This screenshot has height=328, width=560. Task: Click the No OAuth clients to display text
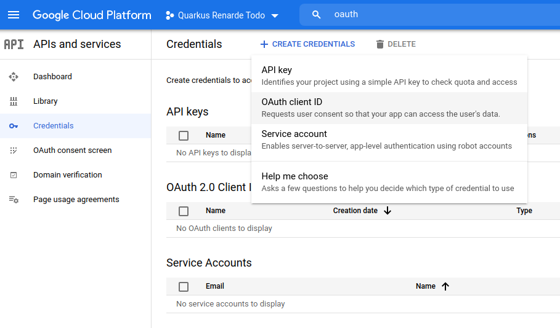point(224,228)
